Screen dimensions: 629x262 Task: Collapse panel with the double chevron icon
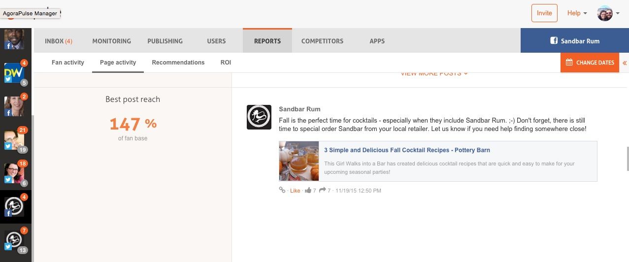point(625,63)
